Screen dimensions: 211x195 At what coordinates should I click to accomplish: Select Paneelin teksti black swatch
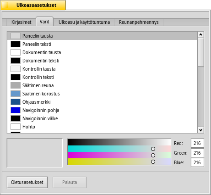pyautogui.click(x=16, y=44)
